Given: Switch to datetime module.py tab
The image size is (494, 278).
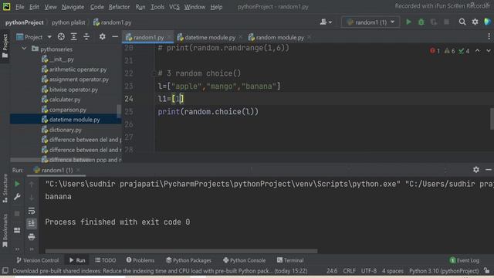Looking at the screenshot, I should (x=209, y=37).
